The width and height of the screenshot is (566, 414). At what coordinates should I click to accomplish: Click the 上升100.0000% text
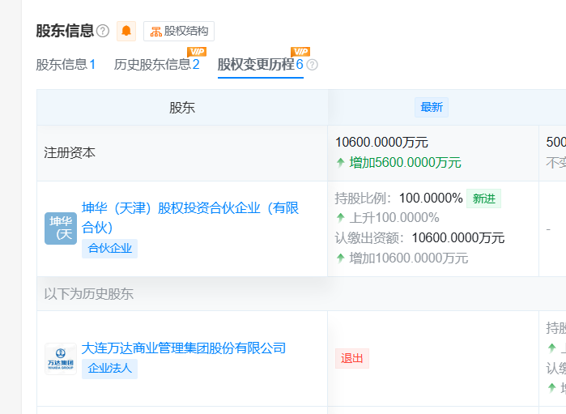tap(394, 218)
